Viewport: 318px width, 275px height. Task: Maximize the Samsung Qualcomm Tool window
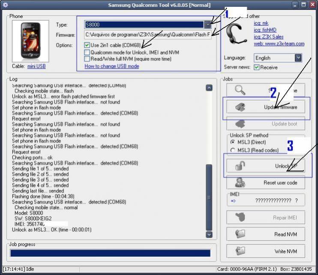303,5
